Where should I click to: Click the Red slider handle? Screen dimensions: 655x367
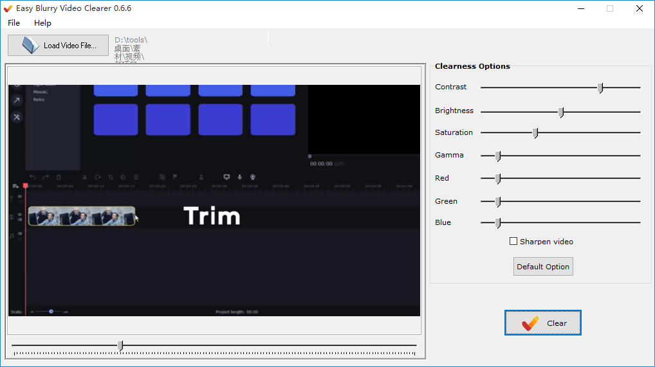(498, 178)
